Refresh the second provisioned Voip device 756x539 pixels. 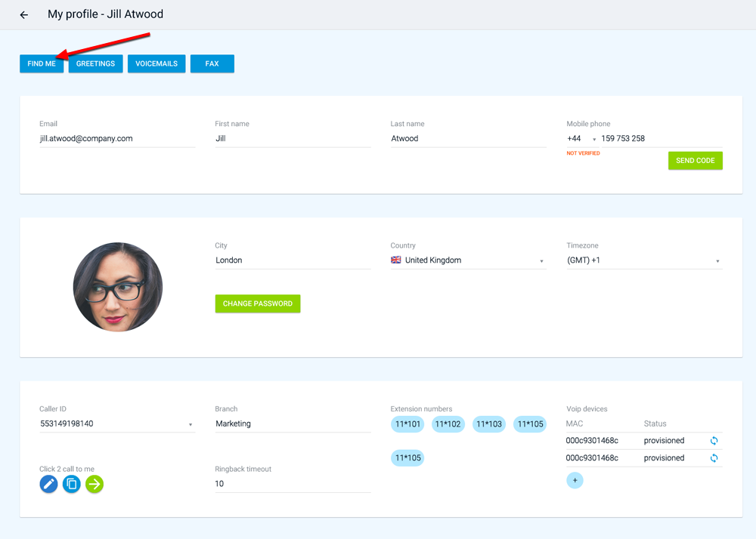click(714, 457)
